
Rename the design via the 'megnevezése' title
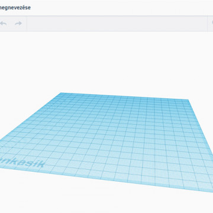click(15, 8)
